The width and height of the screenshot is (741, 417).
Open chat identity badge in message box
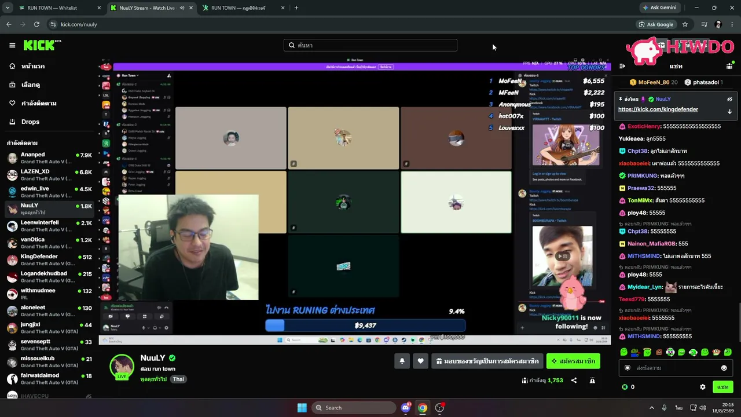click(x=628, y=368)
